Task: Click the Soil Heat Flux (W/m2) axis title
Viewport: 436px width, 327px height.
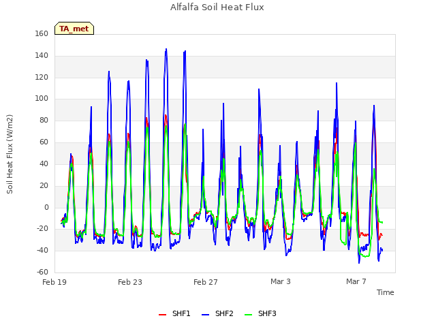Action: click(10, 154)
